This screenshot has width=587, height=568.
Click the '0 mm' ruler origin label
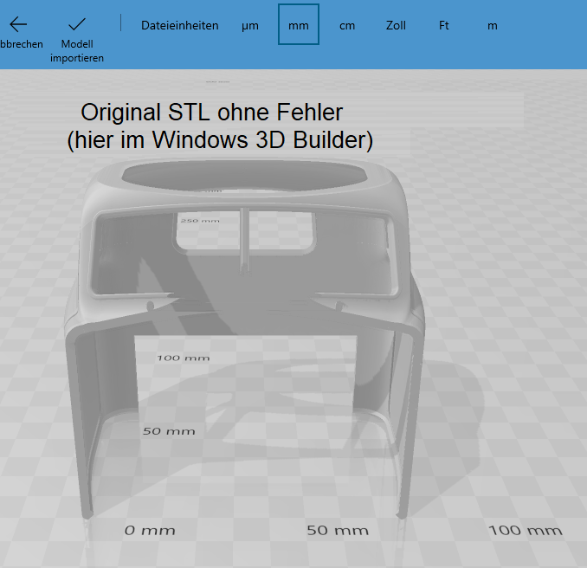(149, 530)
